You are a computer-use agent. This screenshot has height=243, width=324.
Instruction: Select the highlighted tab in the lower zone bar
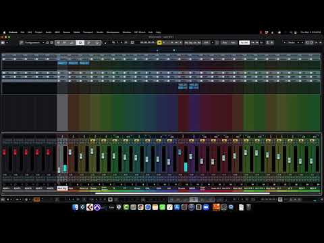(194, 199)
